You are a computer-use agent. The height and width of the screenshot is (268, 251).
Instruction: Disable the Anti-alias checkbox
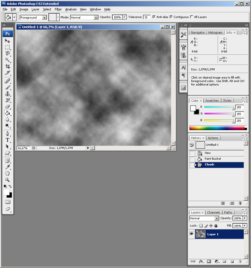coord(154,17)
